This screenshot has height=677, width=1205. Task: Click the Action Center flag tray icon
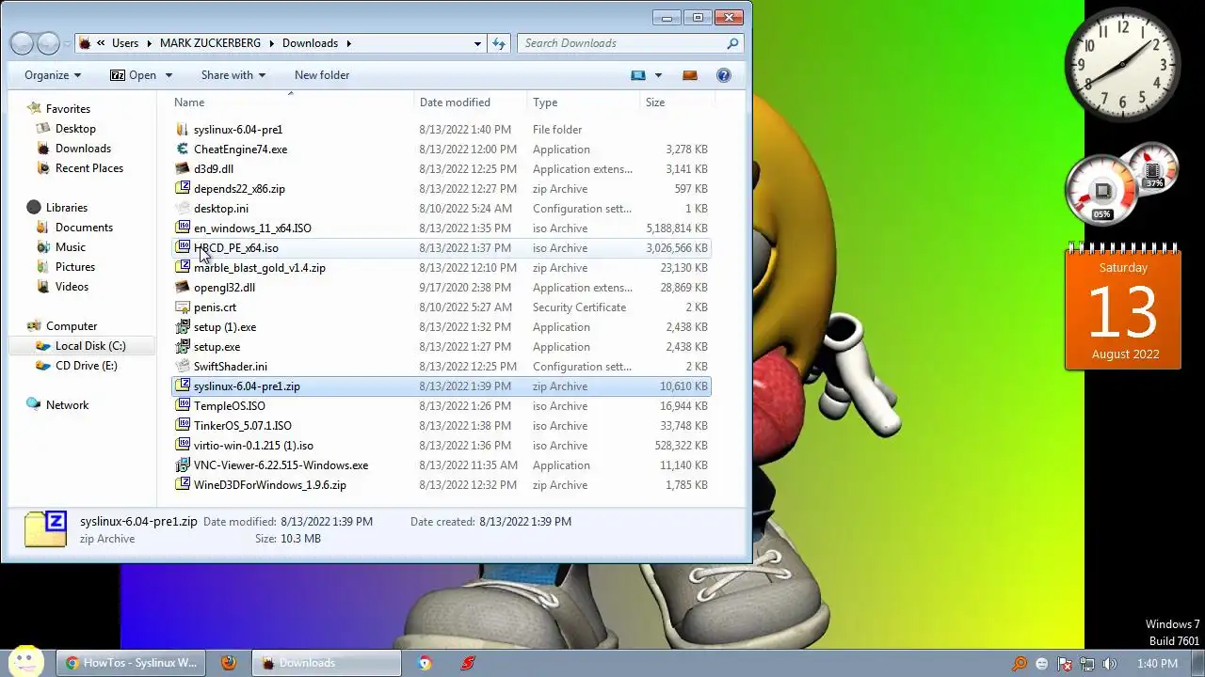1064,664
